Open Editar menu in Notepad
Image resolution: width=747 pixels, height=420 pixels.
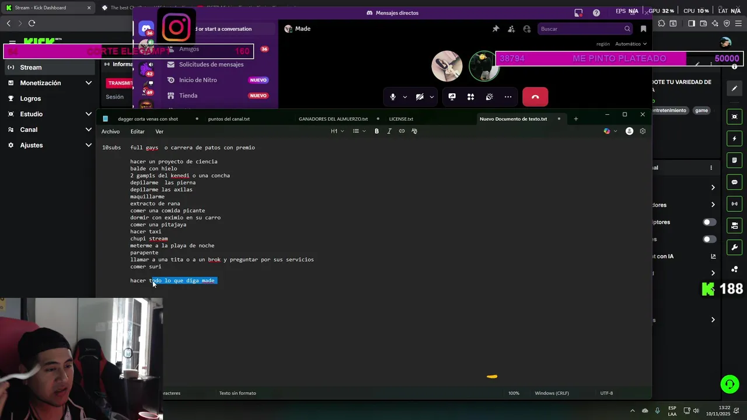(x=137, y=131)
